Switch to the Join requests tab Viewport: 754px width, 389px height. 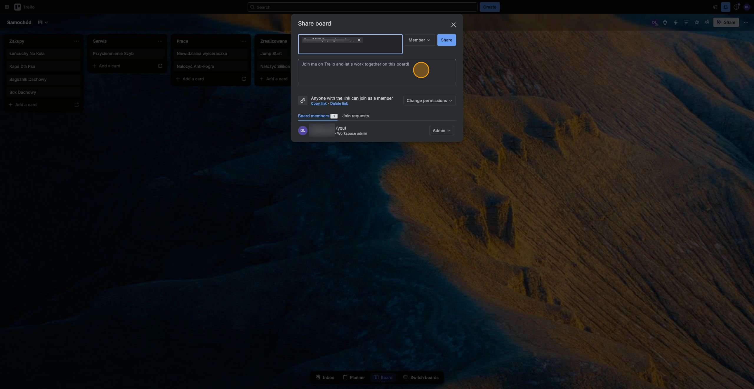click(355, 116)
